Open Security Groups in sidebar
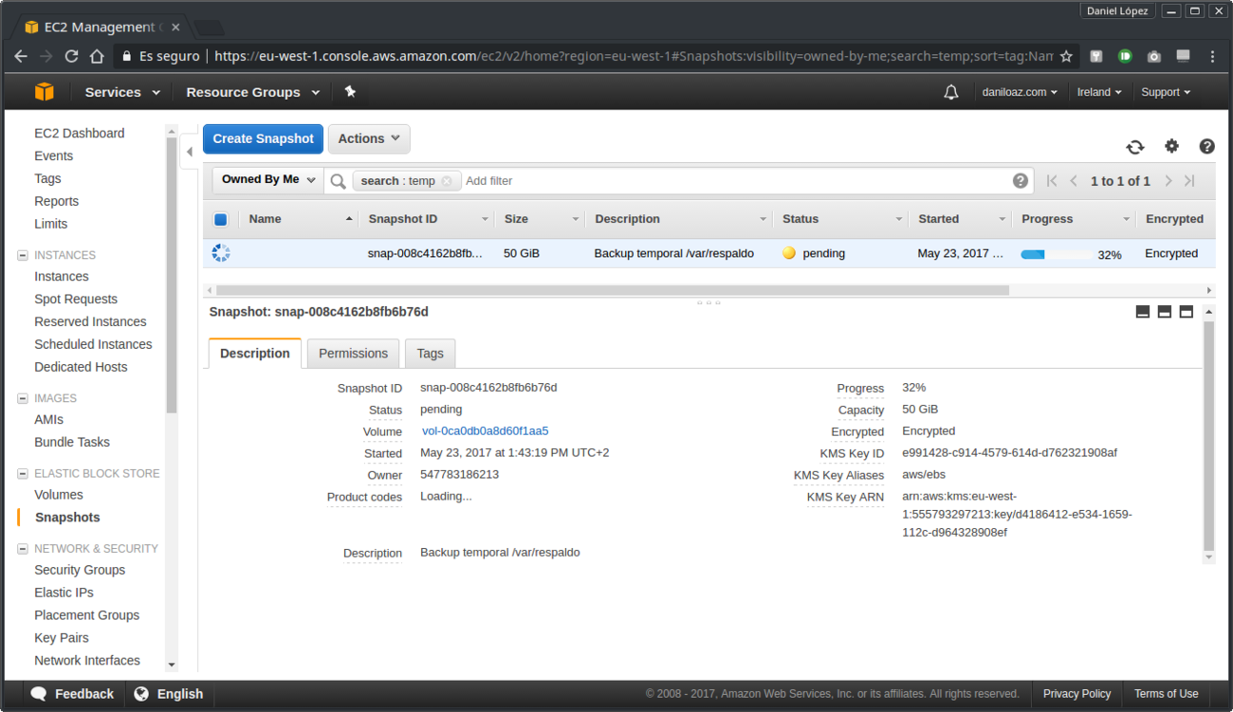1233x712 pixels. pos(80,570)
